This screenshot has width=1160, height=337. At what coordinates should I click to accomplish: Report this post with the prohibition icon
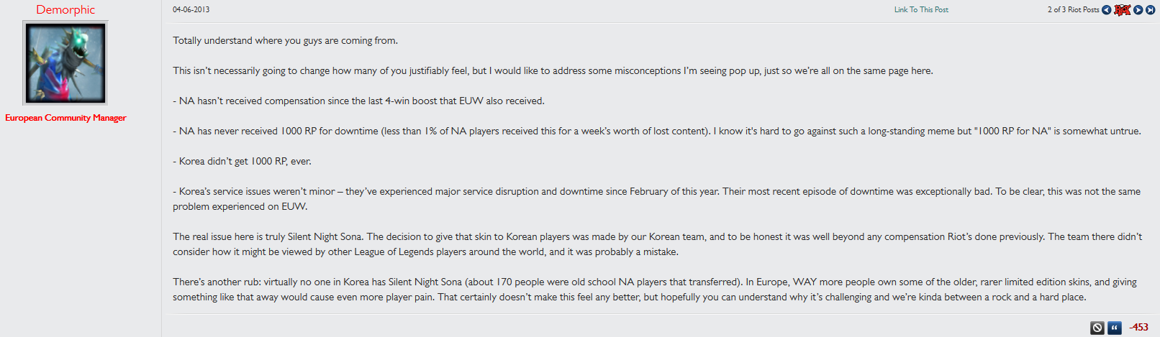click(1097, 328)
